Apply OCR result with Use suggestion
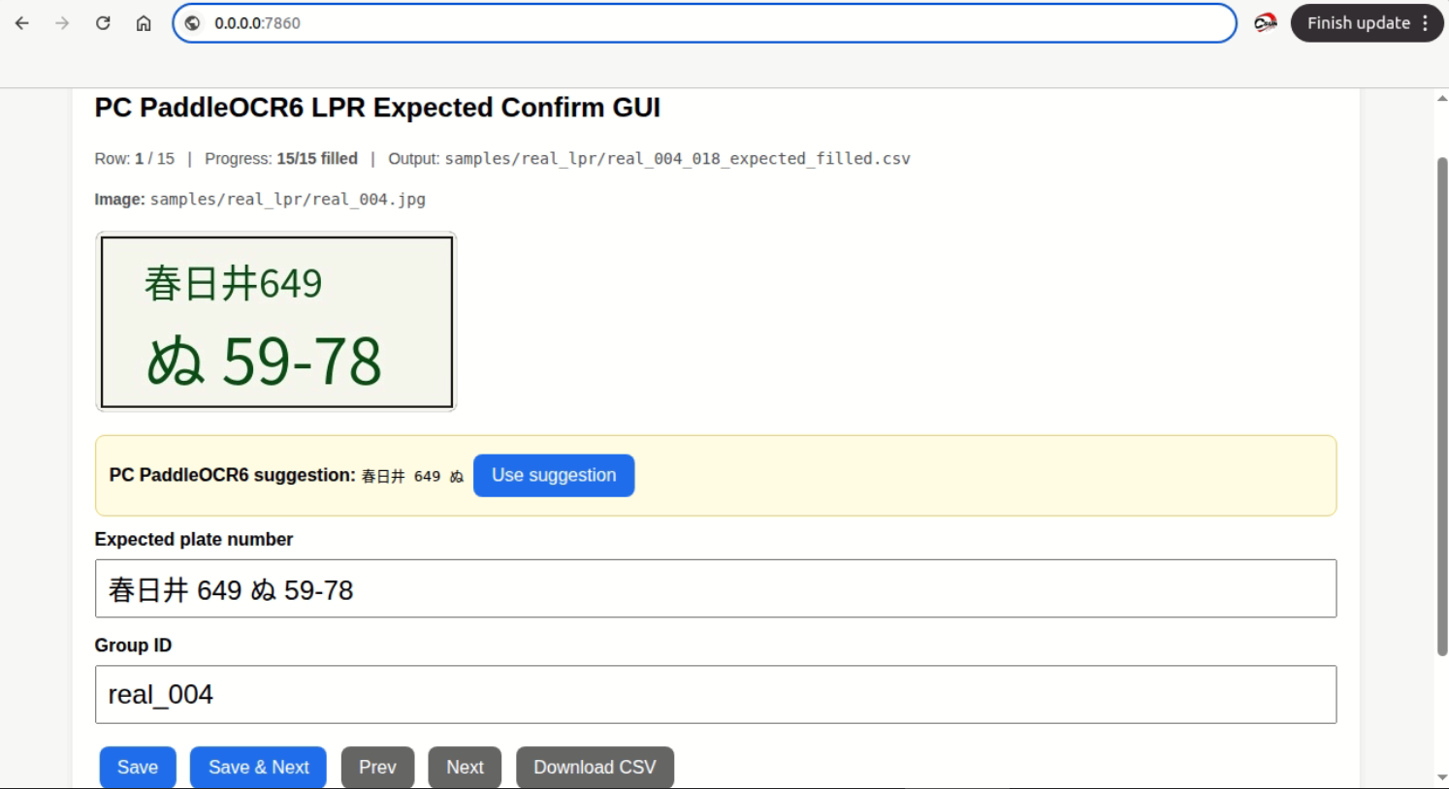 tap(554, 476)
